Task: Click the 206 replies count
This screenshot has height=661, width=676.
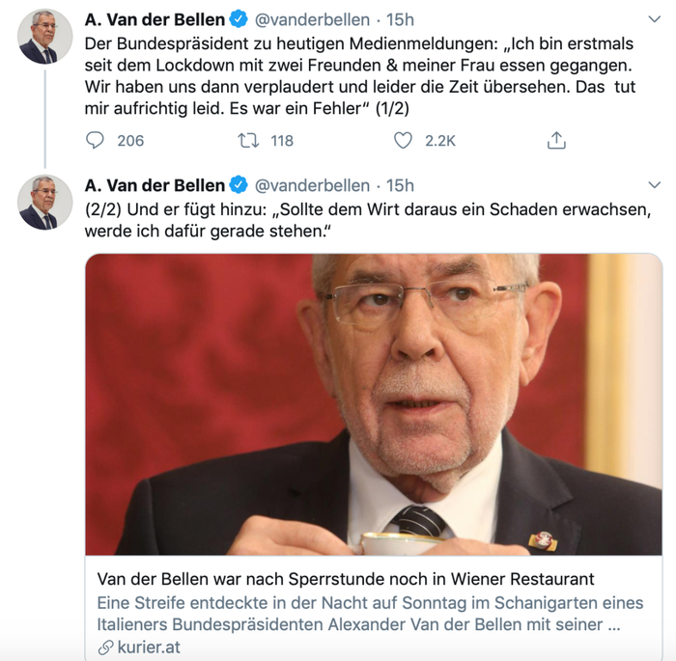Action: pos(130,141)
